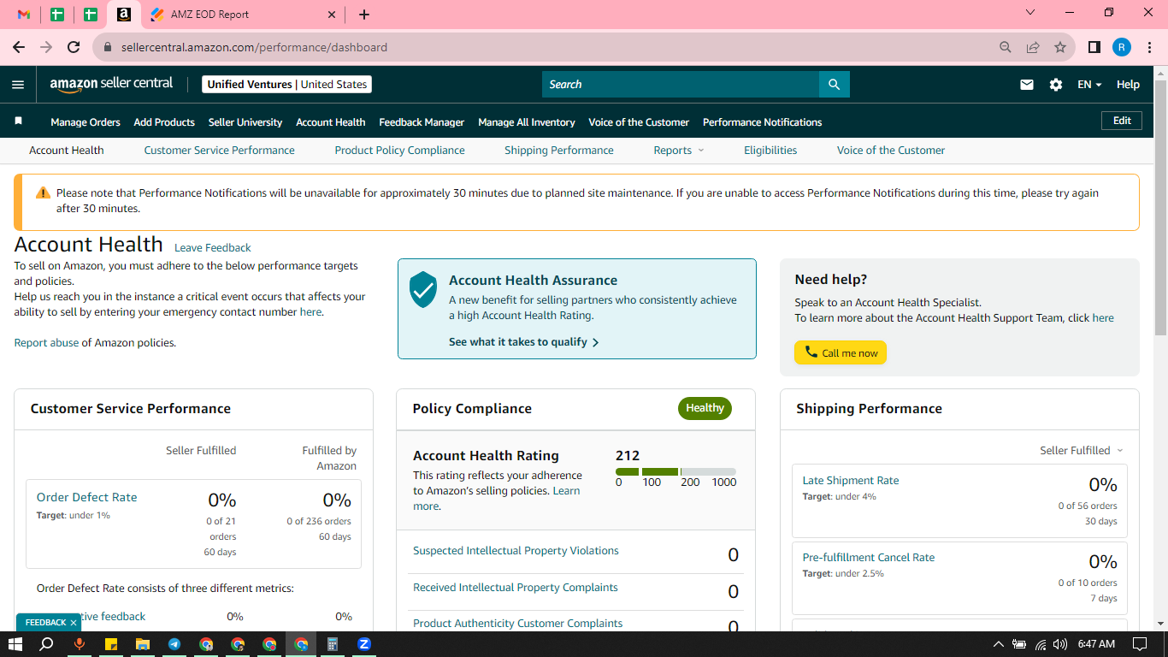This screenshot has width=1168, height=657.
Task: Open Sticky Notes from the taskbar
Action: [x=111, y=644]
